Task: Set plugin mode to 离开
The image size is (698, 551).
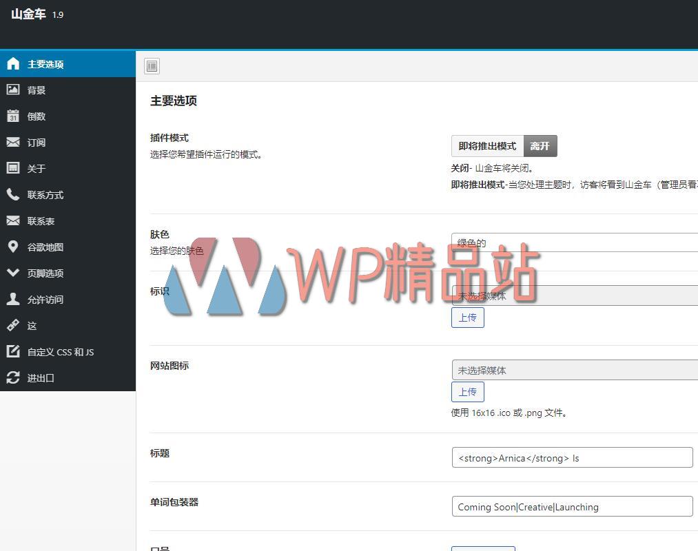Action: point(540,146)
